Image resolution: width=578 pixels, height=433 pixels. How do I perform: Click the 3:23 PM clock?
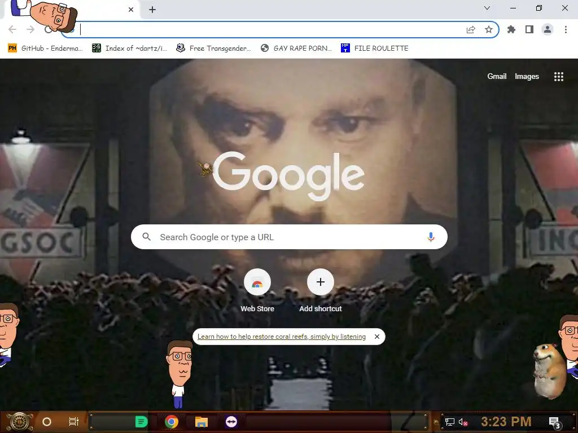click(x=506, y=422)
